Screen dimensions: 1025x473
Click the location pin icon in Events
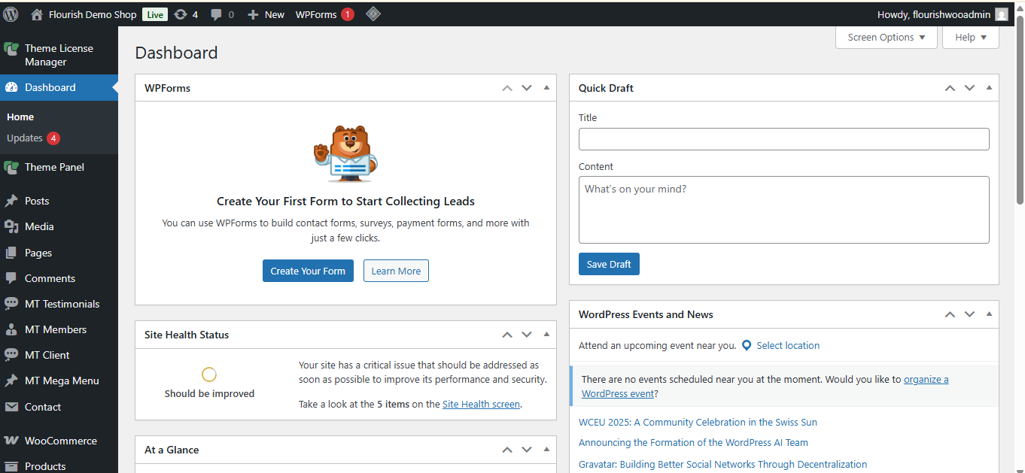(747, 346)
